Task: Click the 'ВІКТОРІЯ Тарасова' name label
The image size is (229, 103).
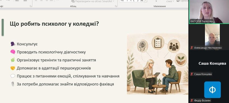Action: [x=201, y=21]
